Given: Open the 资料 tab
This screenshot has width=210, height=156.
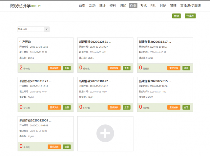Looking at the screenshot, I should tap(113, 6).
